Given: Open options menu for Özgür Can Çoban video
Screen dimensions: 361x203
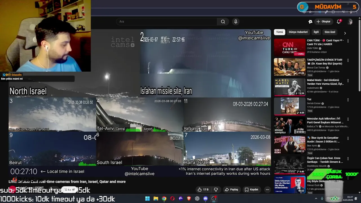Looking at the screenshot, I should pyautogui.click(x=348, y=158).
